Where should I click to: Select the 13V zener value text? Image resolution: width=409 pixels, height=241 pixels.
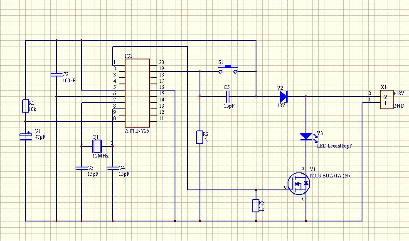click(281, 106)
